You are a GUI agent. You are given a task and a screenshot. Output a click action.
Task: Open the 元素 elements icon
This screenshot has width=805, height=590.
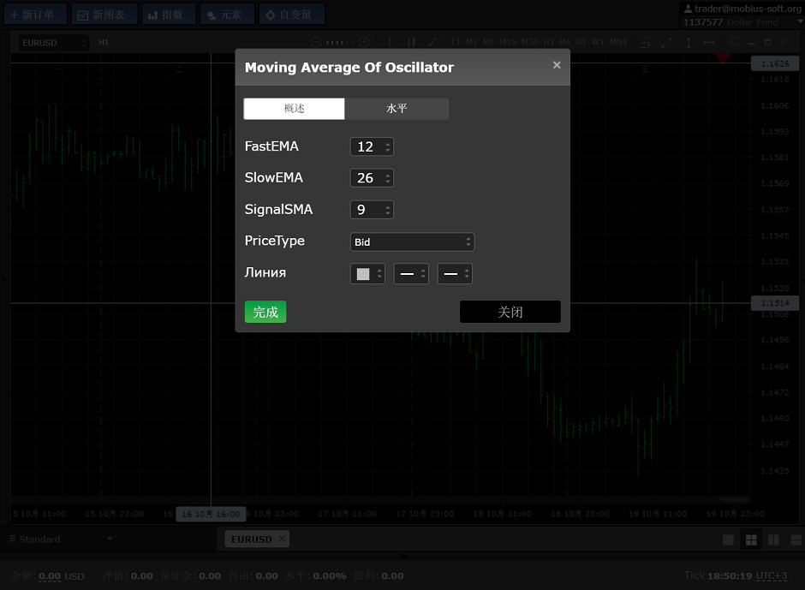(211, 15)
